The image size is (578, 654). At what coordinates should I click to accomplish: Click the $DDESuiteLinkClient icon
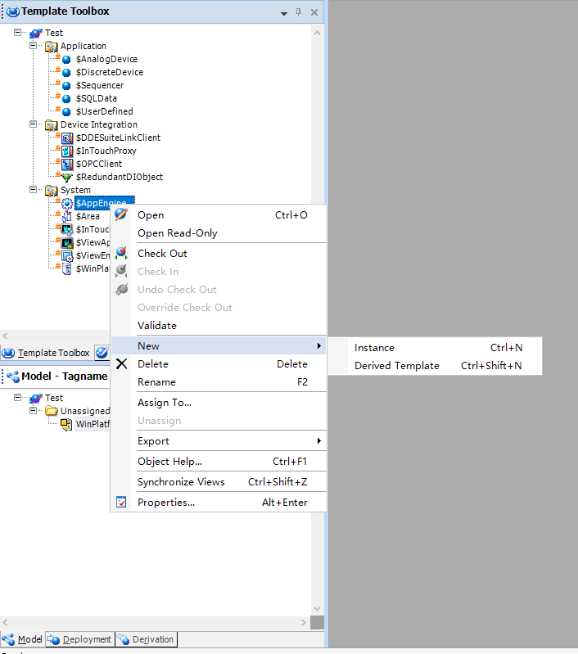[x=67, y=138]
